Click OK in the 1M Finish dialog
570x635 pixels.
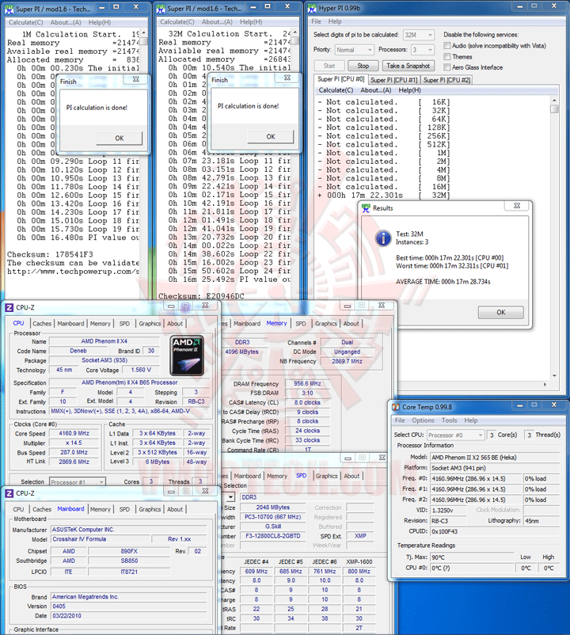[120, 138]
